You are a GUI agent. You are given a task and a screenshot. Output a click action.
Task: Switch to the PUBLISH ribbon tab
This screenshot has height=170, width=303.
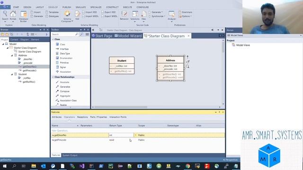click(x=67, y=7)
